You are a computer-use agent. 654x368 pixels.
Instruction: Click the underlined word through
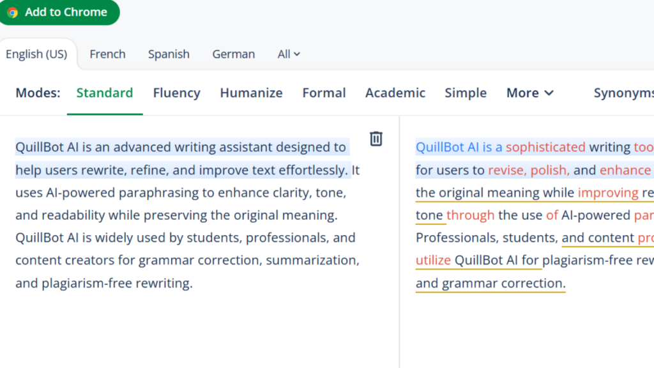coord(471,215)
